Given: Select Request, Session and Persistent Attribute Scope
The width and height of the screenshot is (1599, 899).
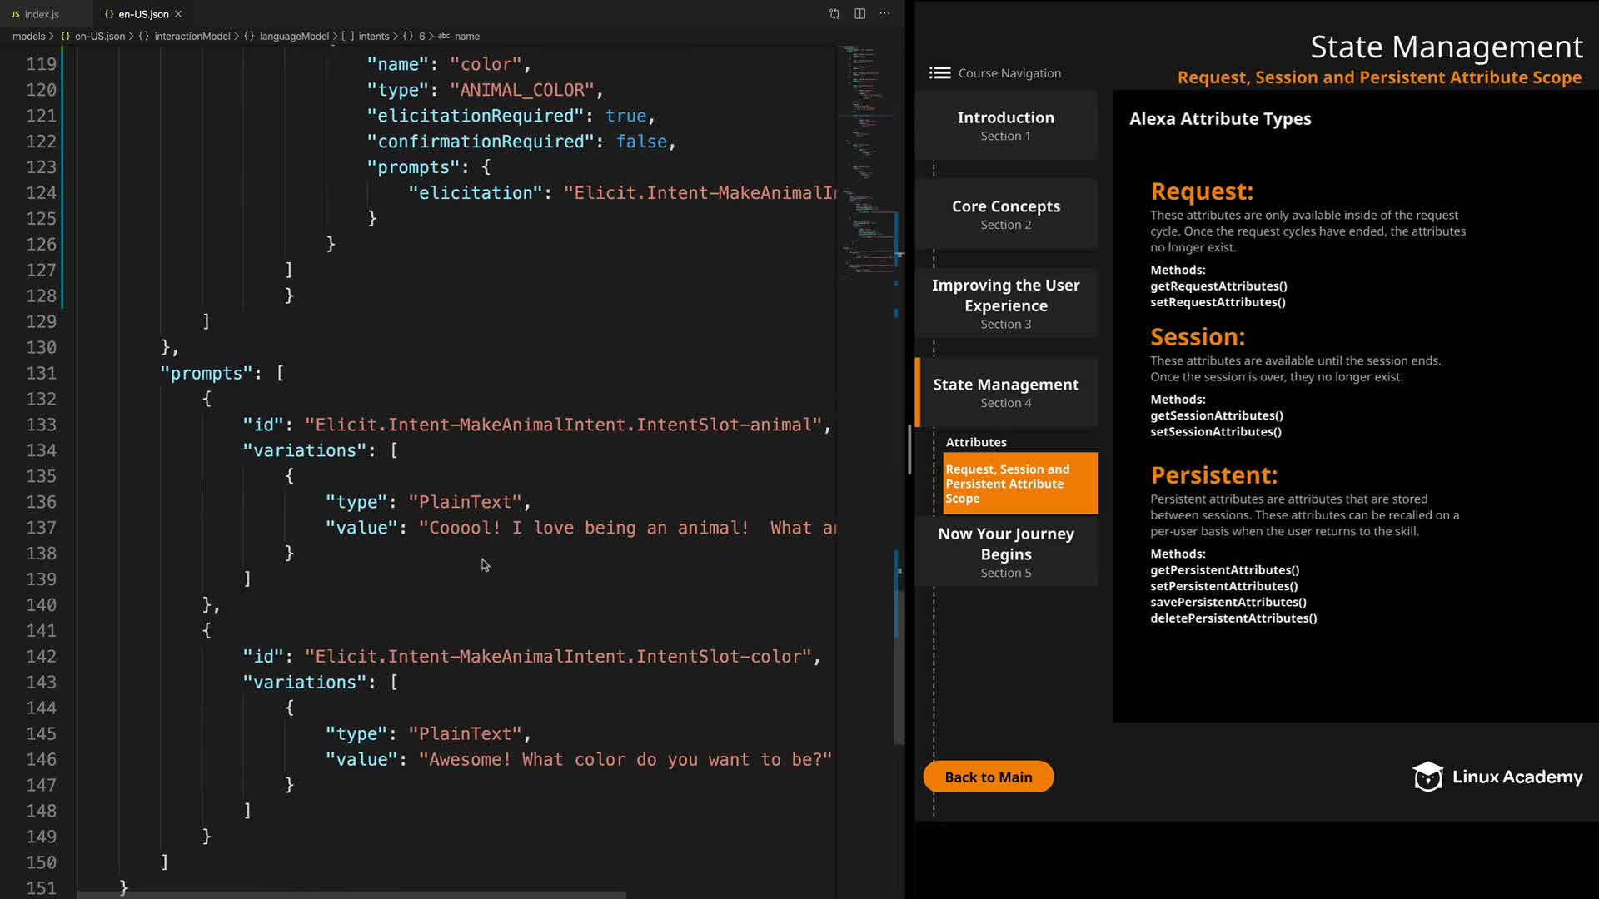Looking at the screenshot, I should 1019,484.
